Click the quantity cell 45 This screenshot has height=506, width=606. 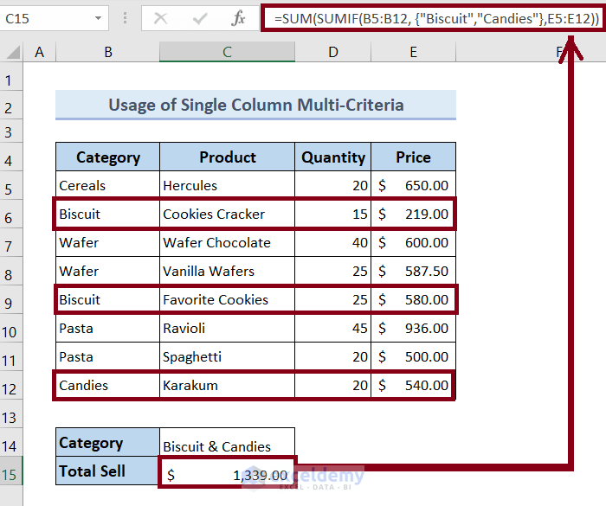332,329
